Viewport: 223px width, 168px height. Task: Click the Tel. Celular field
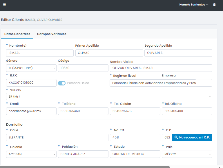click(135, 111)
